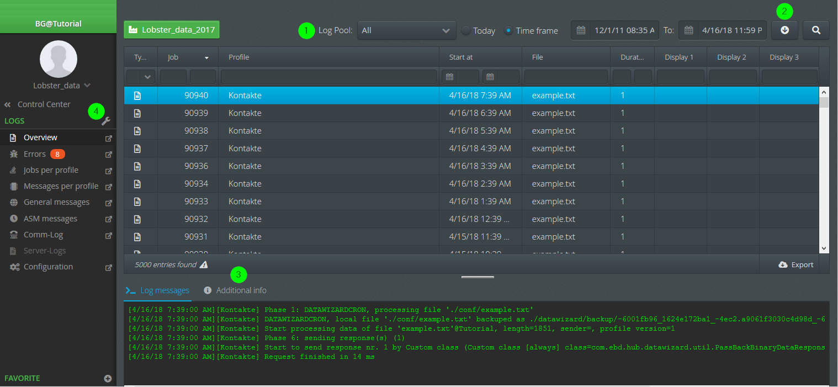Viewport: 838px width, 387px height.
Task: Click the FAVORITE section label
Action: [22, 379]
